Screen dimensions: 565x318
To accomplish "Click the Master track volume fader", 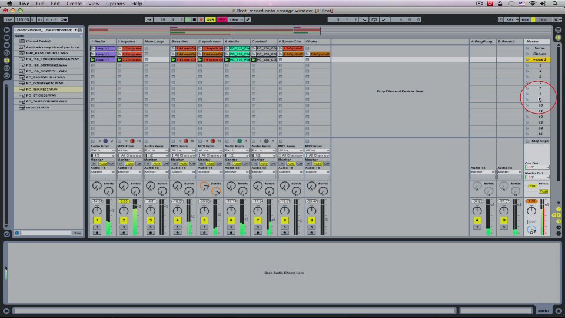I will (547, 205).
